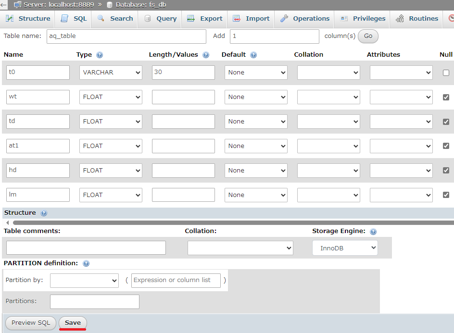
Task: Open the FLOAT type dropdown for wt
Action: (x=111, y=97)
